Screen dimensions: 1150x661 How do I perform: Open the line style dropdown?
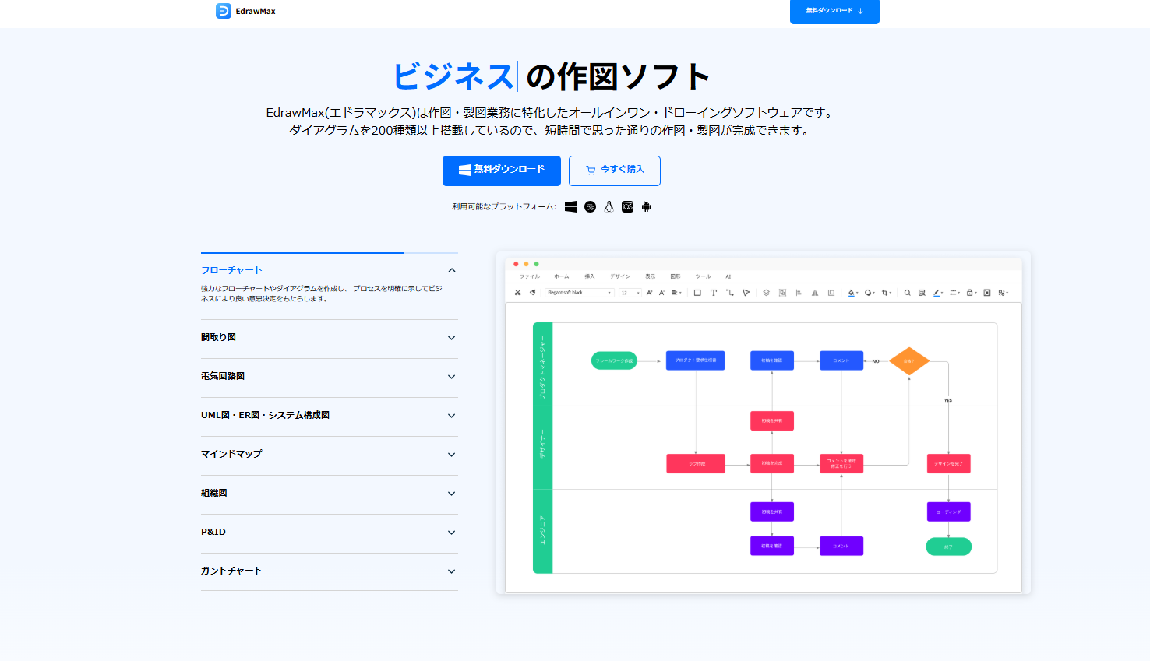pos(954,293)
